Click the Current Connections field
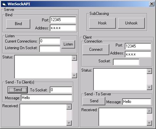156x129 pixels. 50,41
